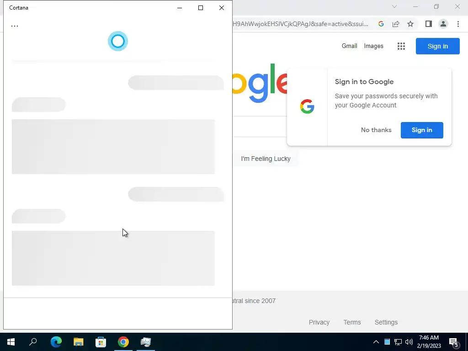Open Images link

click(x=373, y=46)
